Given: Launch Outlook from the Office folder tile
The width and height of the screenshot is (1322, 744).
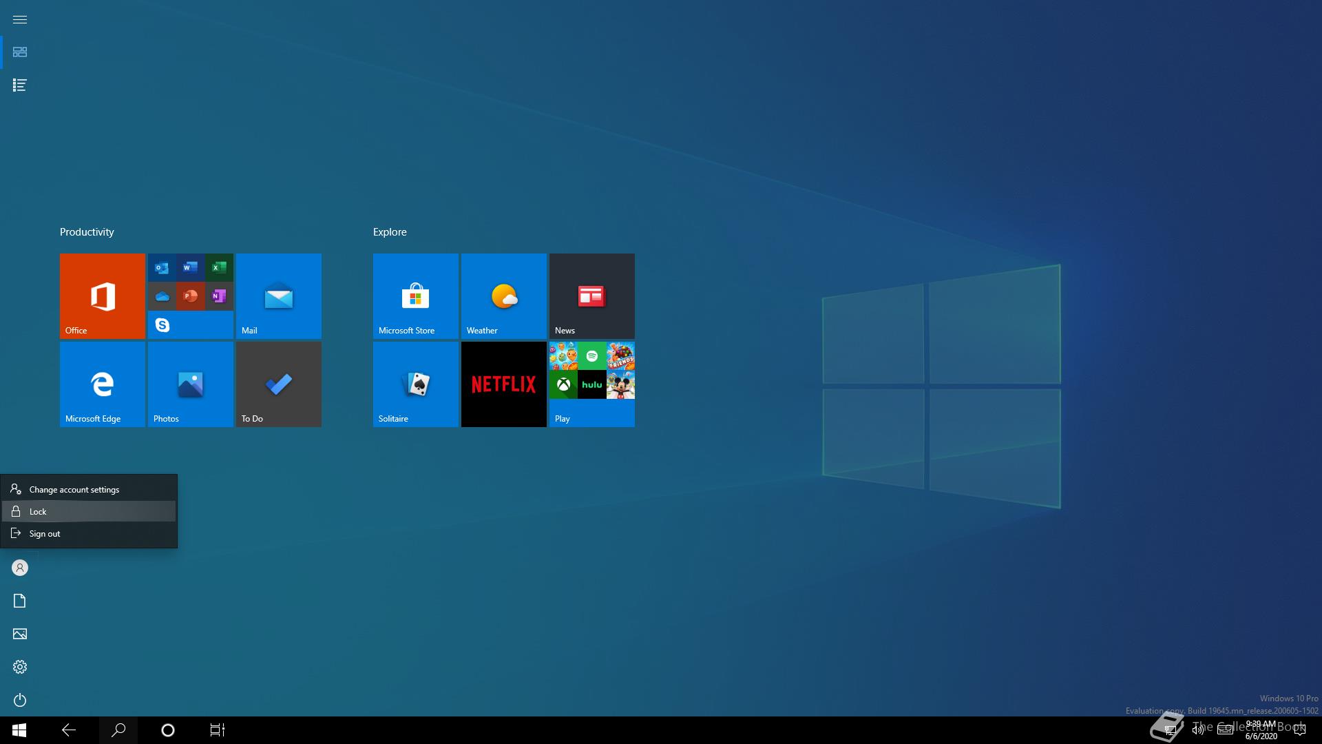Looking at the screenshot, I should point(162,267).
